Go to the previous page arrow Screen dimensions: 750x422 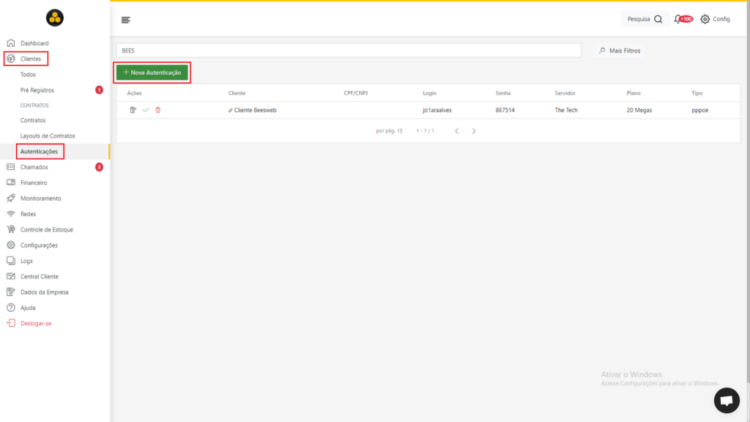pos(457,130)
